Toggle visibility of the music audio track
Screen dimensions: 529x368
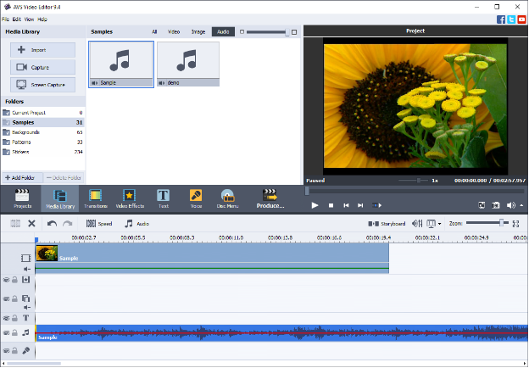(x=6, y=333)
